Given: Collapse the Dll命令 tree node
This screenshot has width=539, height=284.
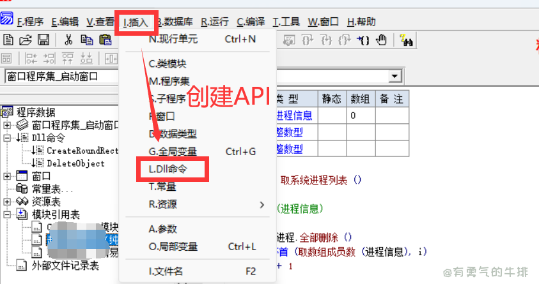Looking at the screenshot, I should (x=8, y=137).
